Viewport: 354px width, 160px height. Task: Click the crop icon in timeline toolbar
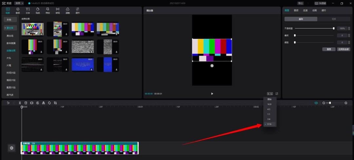55,103
